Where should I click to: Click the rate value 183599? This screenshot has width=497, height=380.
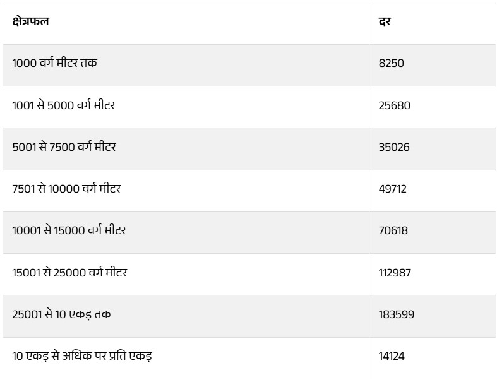tap(397, 314)
